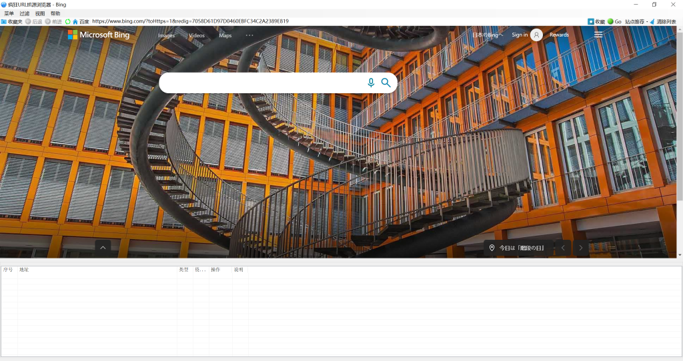
Task: Sort by the 地址 column header
Action: [97, 270]
